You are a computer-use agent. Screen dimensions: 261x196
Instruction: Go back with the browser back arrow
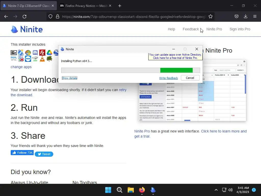tap(6, 17)
